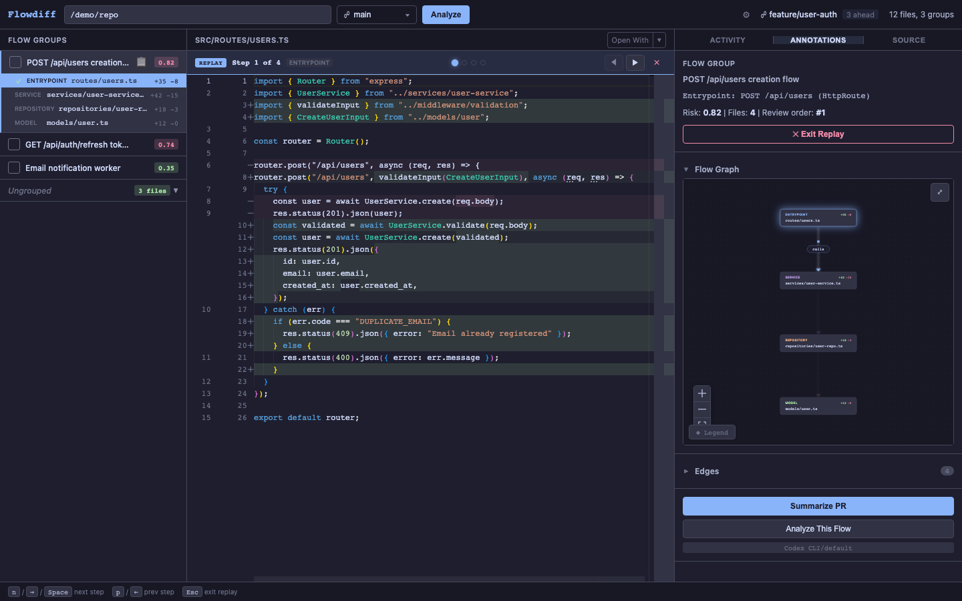Click the 'Esc' exit replay hint key
Viewport: 962px width, 601px height.
coord(192,592)
